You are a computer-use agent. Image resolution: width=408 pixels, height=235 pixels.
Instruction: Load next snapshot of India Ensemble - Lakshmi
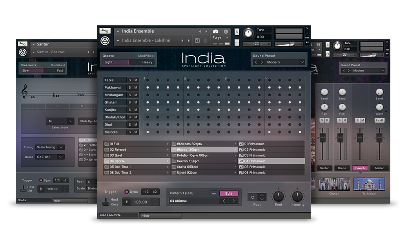tap(189, 40)
